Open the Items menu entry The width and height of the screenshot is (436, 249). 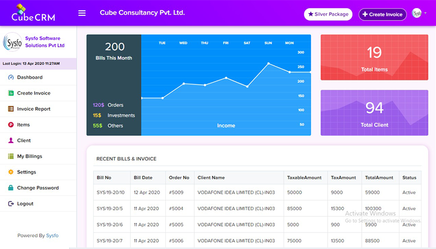[38, 125]
